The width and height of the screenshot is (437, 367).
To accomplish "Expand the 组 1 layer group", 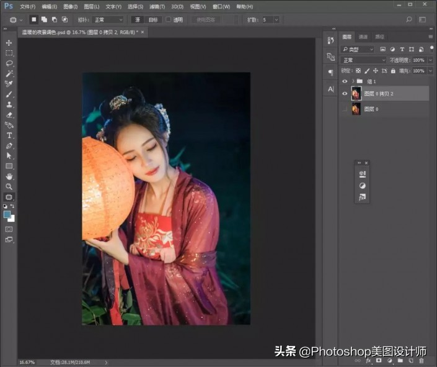I will click(353, 81).
